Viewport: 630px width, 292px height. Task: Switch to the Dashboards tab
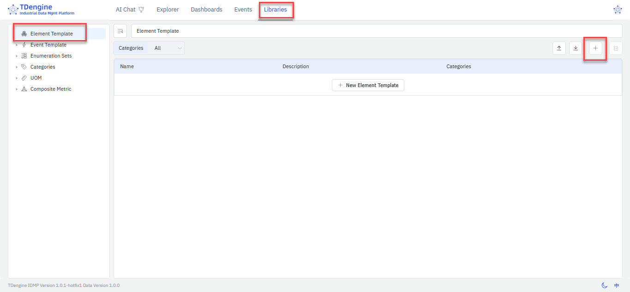[x=206, y=10]
